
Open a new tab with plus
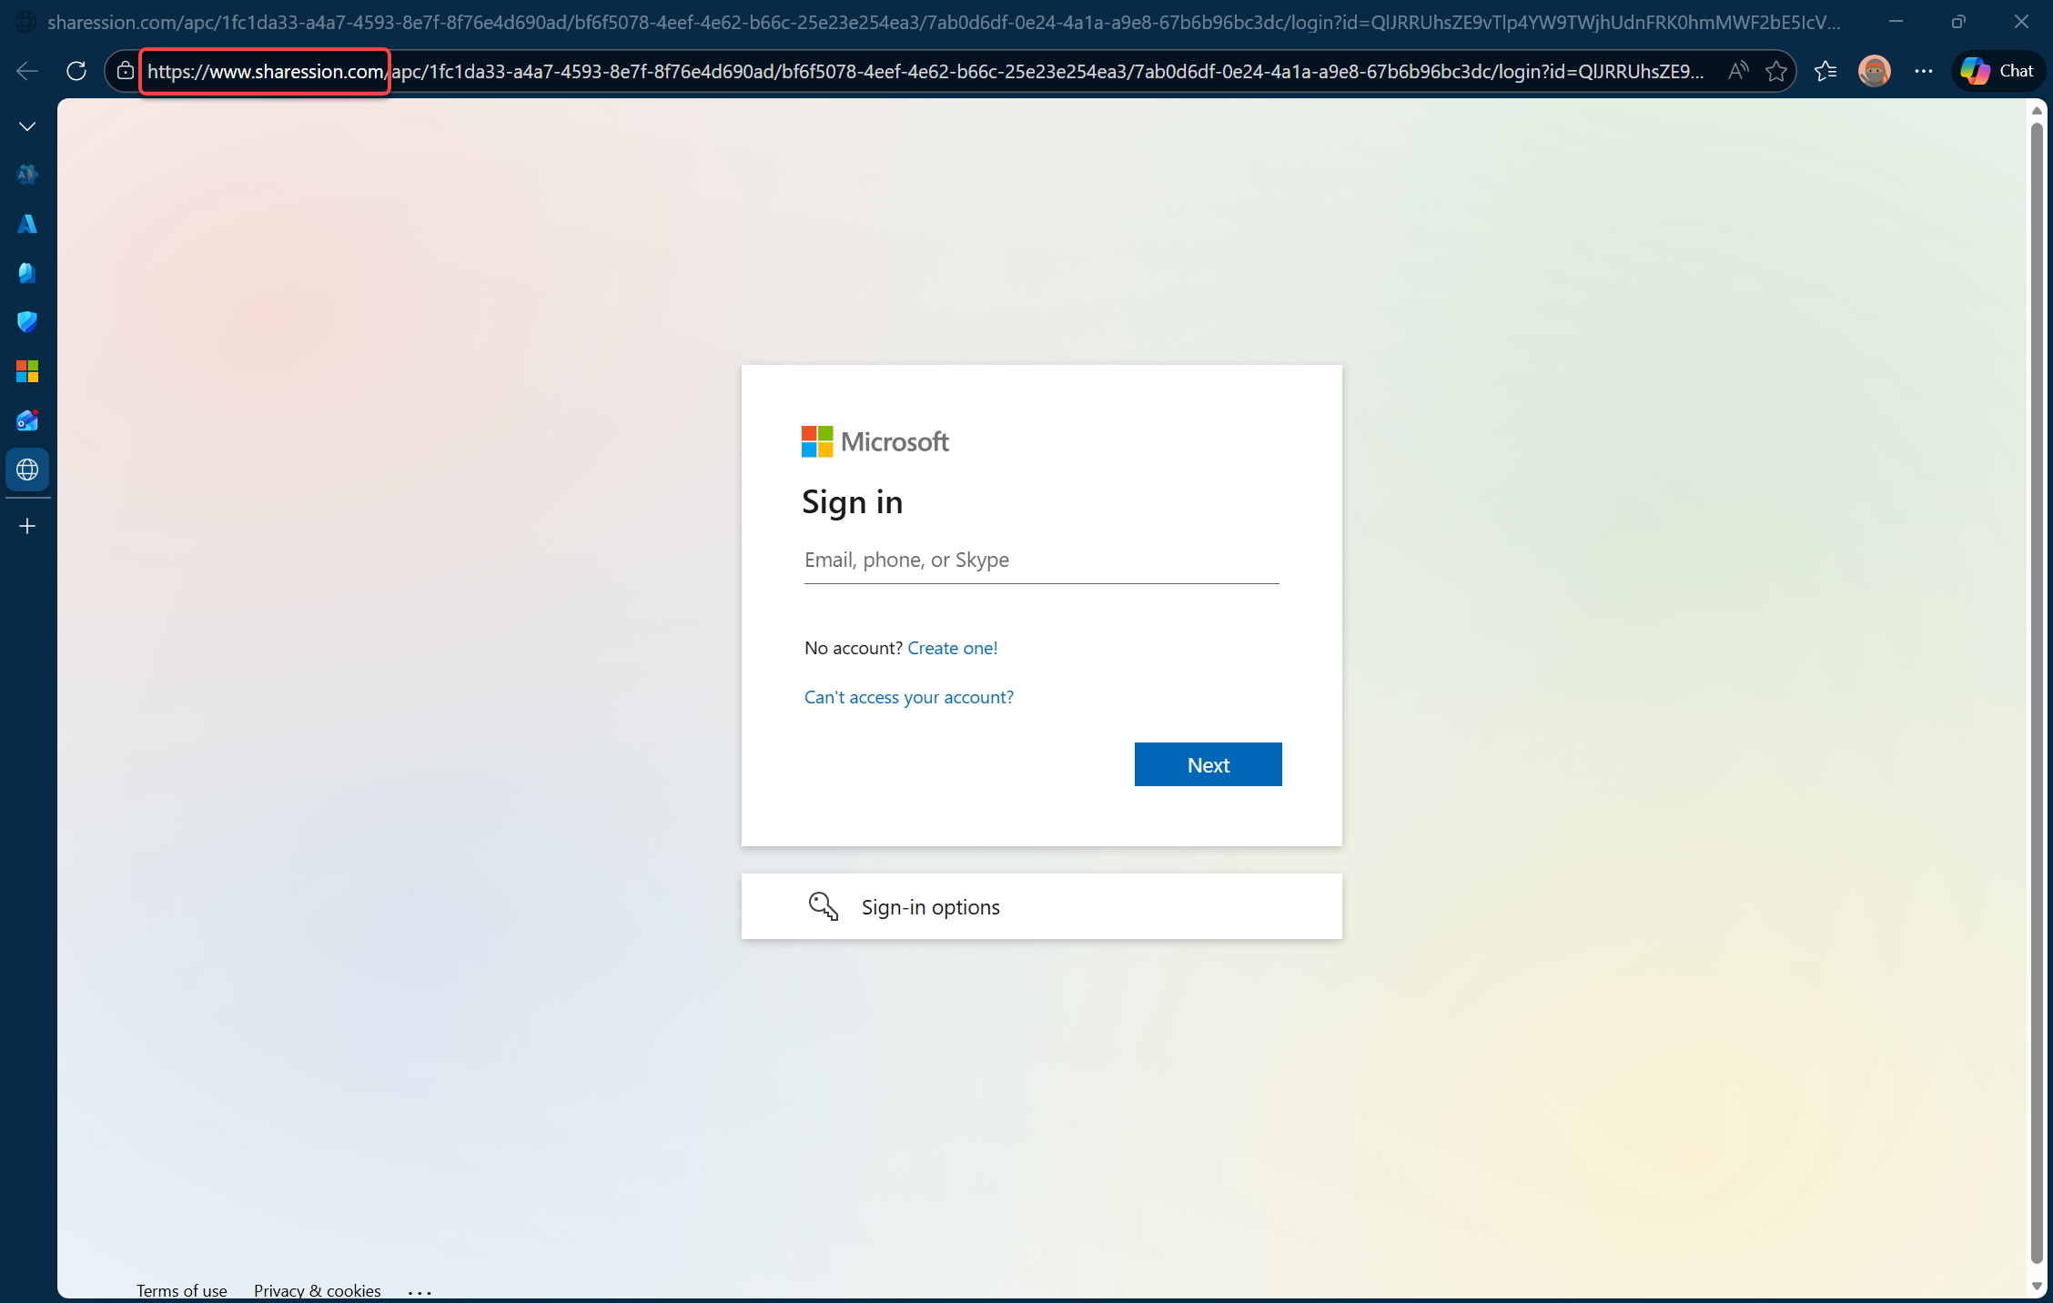click(27, 526)
